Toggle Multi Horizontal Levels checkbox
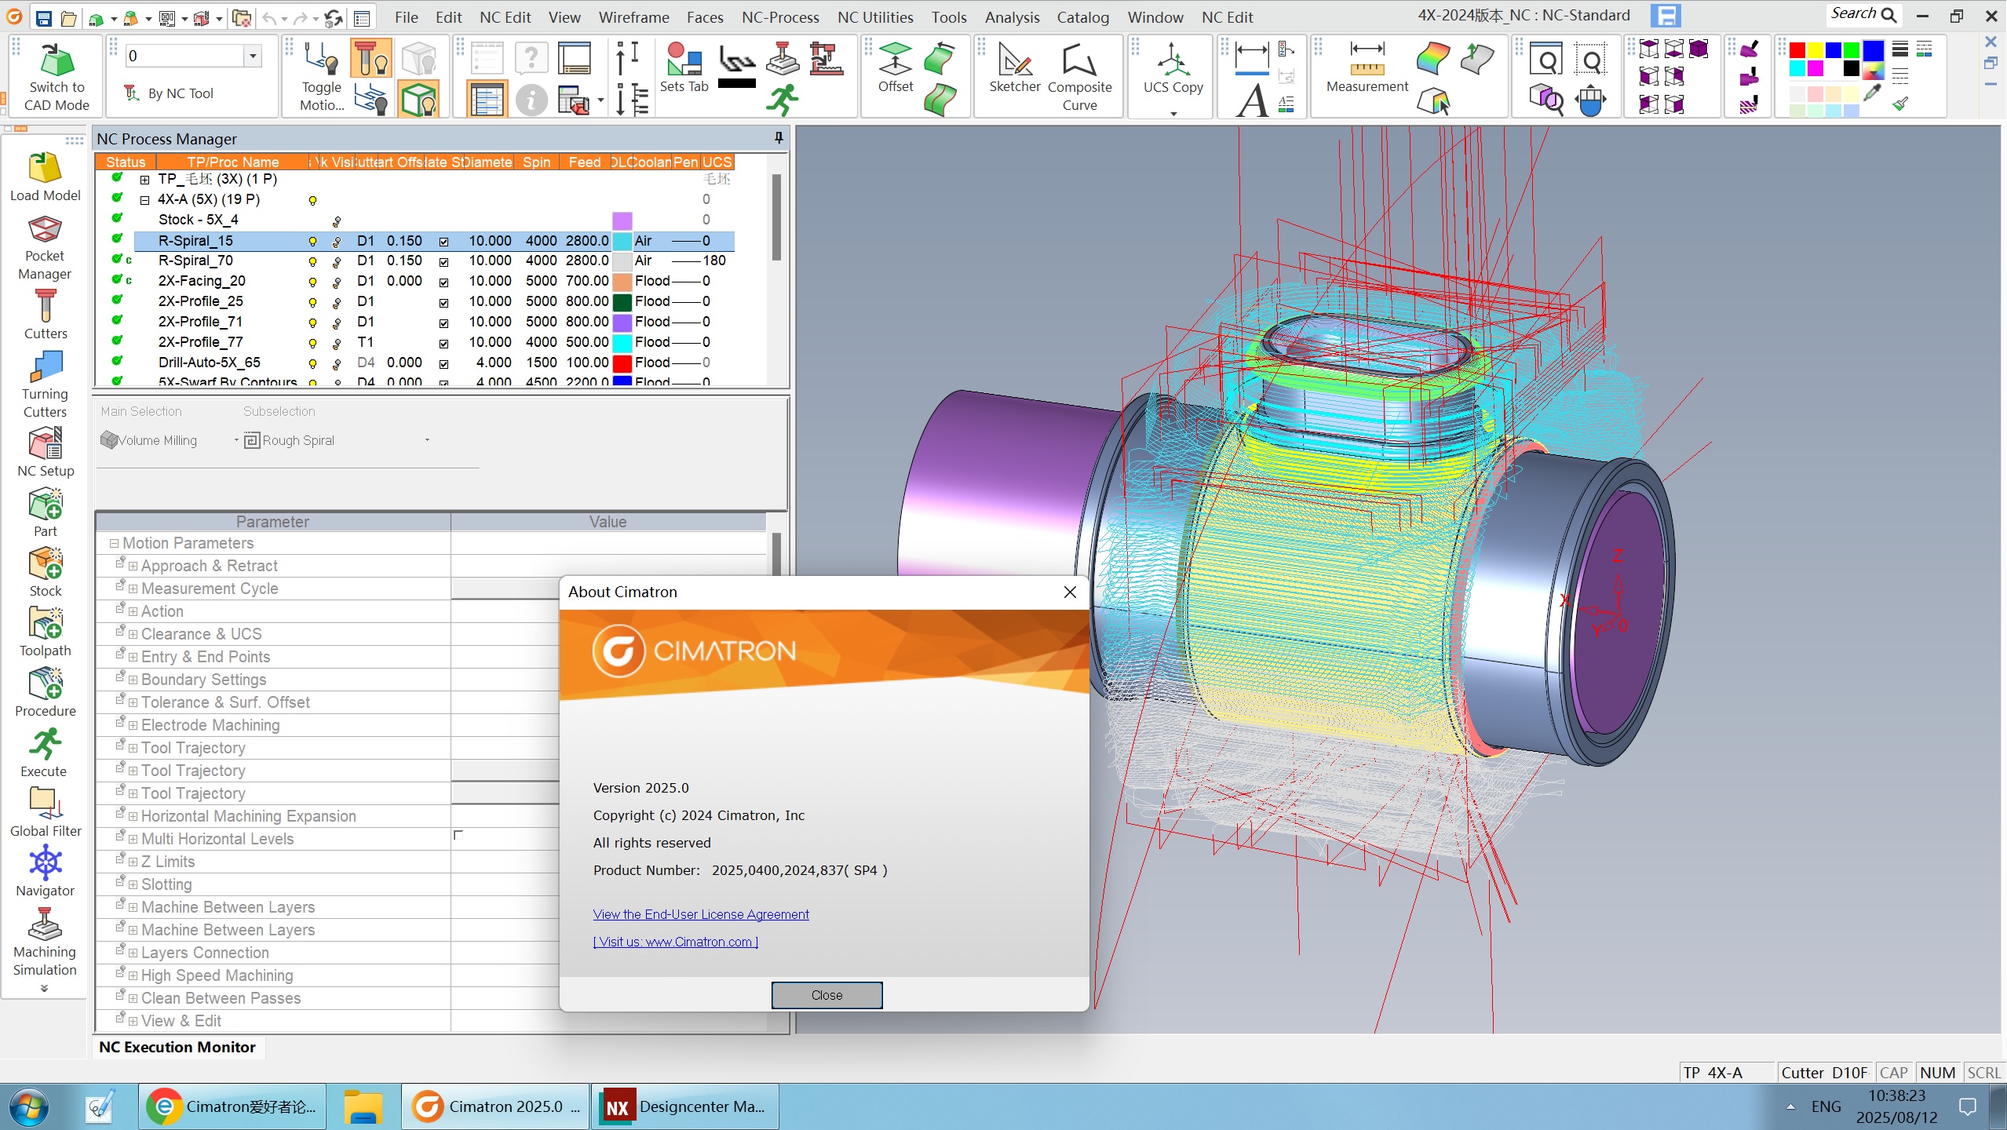 tap(458, 836)
